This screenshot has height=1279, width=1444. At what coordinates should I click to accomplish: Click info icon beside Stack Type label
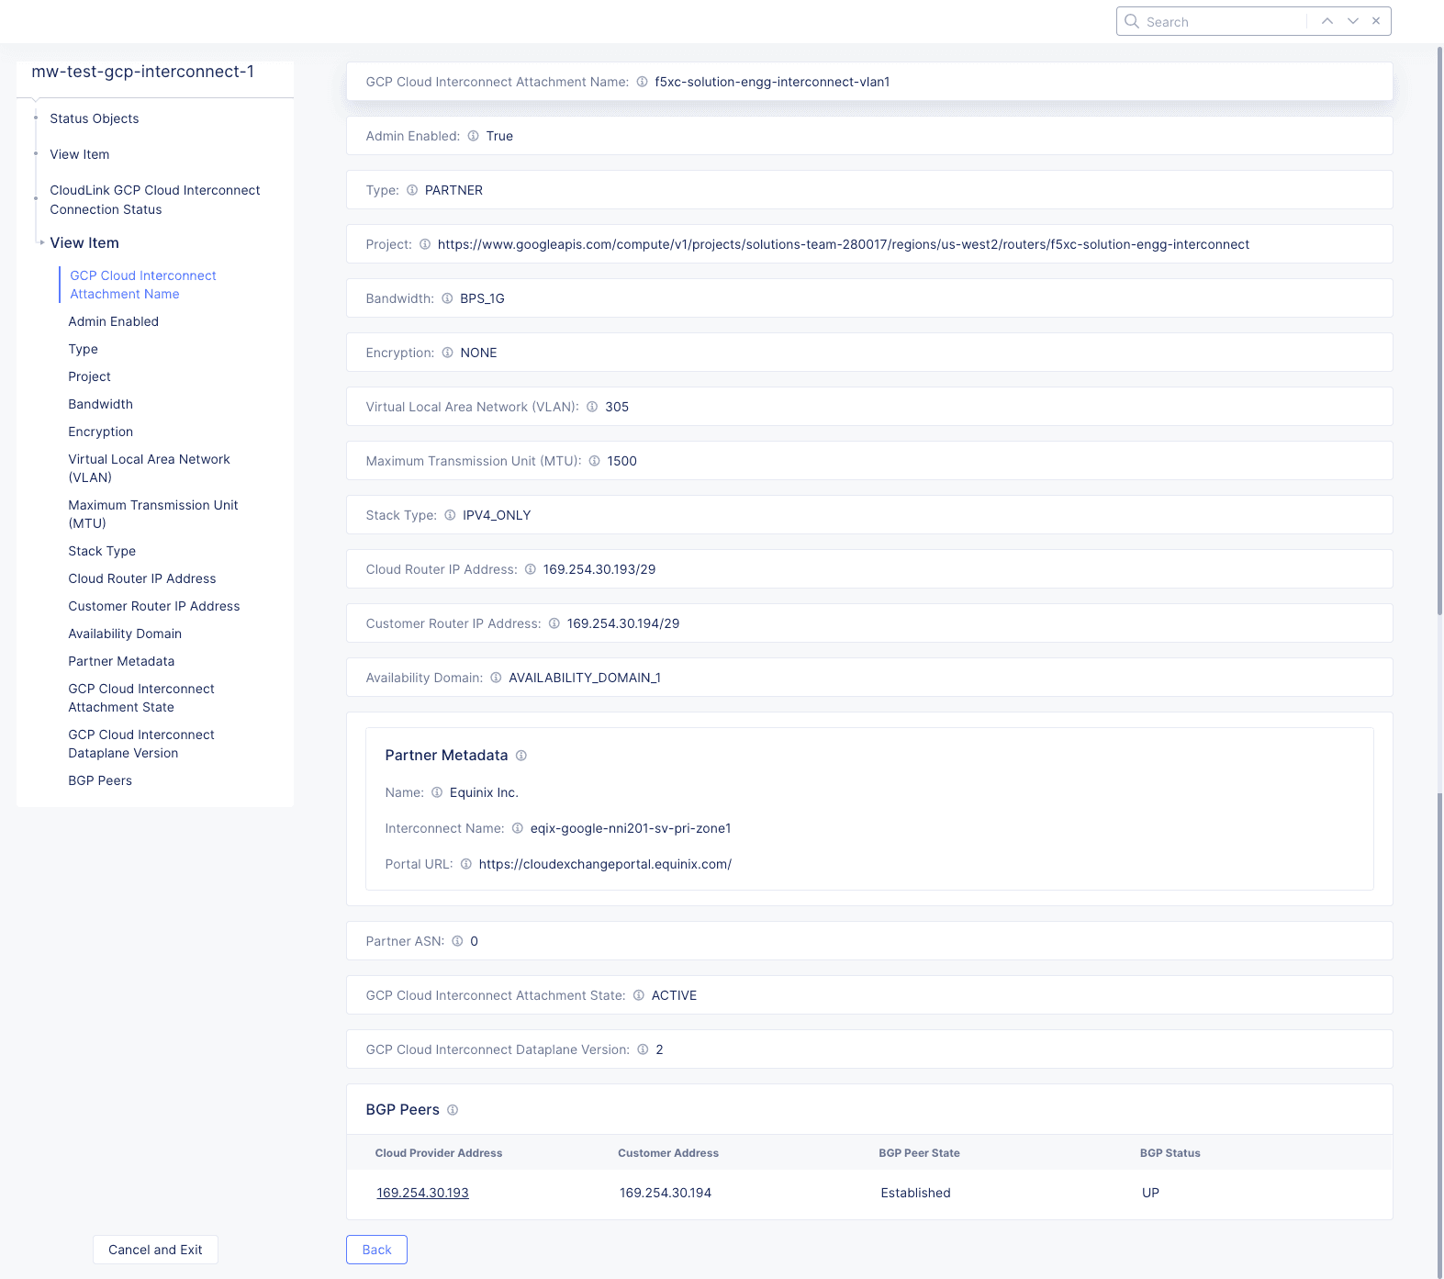point(450,515)
